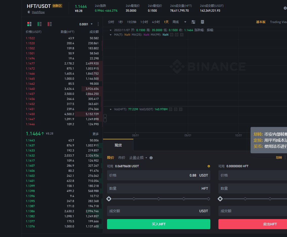Select the 1小时 chart interval
Viewport: 287px width, 237px height.
[144, 22]
